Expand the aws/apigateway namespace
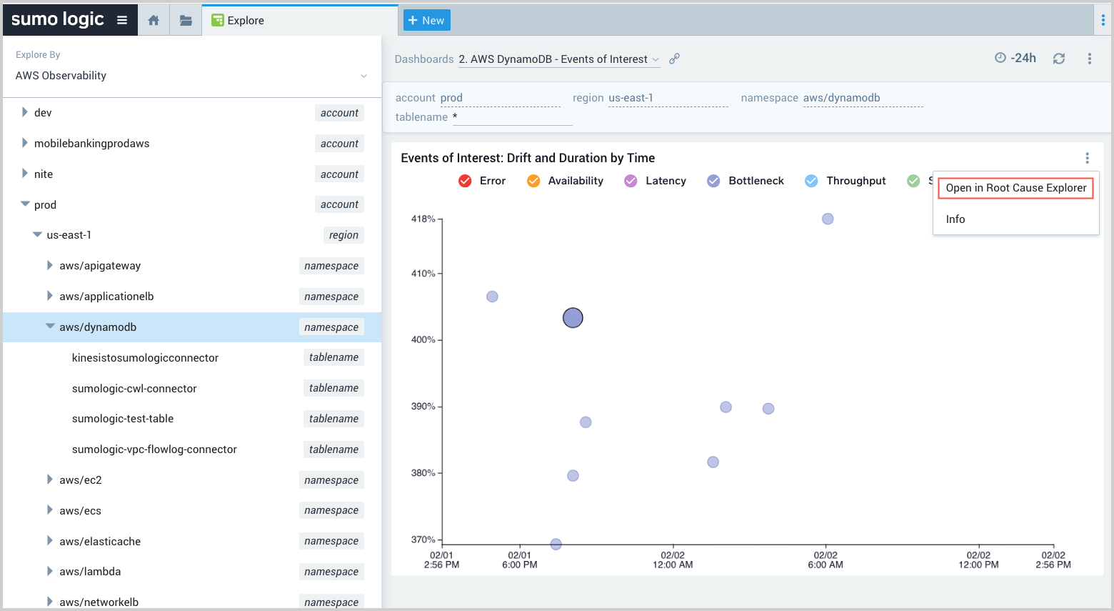This screenshot has width=1114, height=611. (50, 265)
